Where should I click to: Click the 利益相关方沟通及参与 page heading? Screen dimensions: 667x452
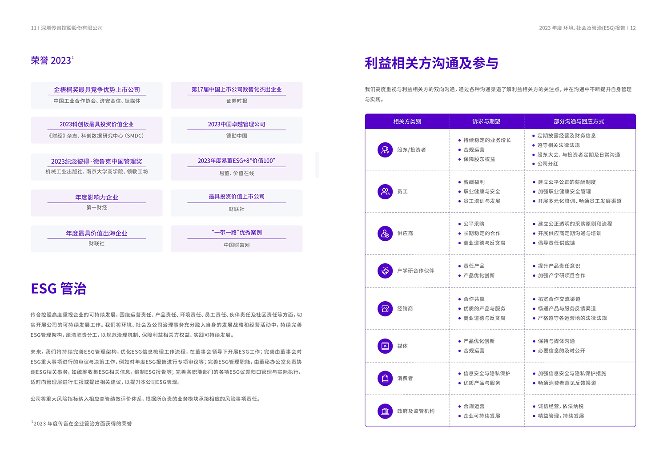431,63
